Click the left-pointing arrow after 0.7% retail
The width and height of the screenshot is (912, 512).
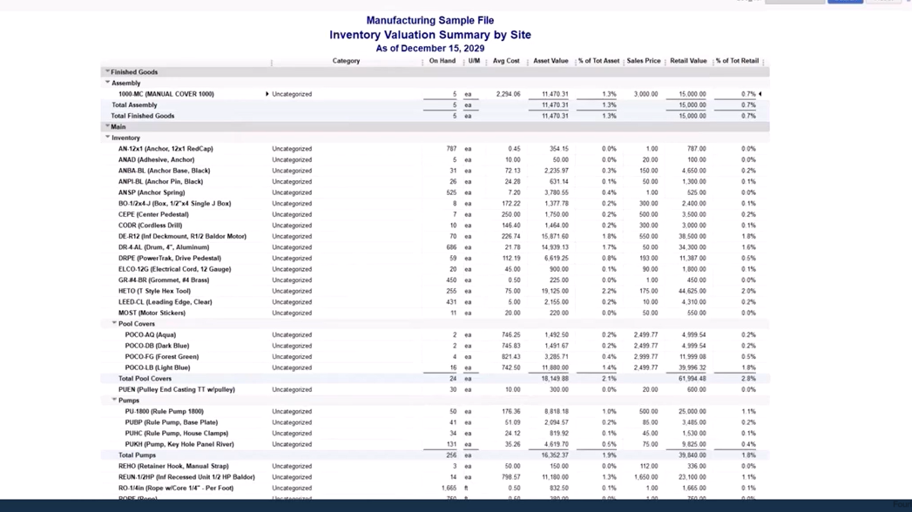pyautogui.click(x=760, y=94)
